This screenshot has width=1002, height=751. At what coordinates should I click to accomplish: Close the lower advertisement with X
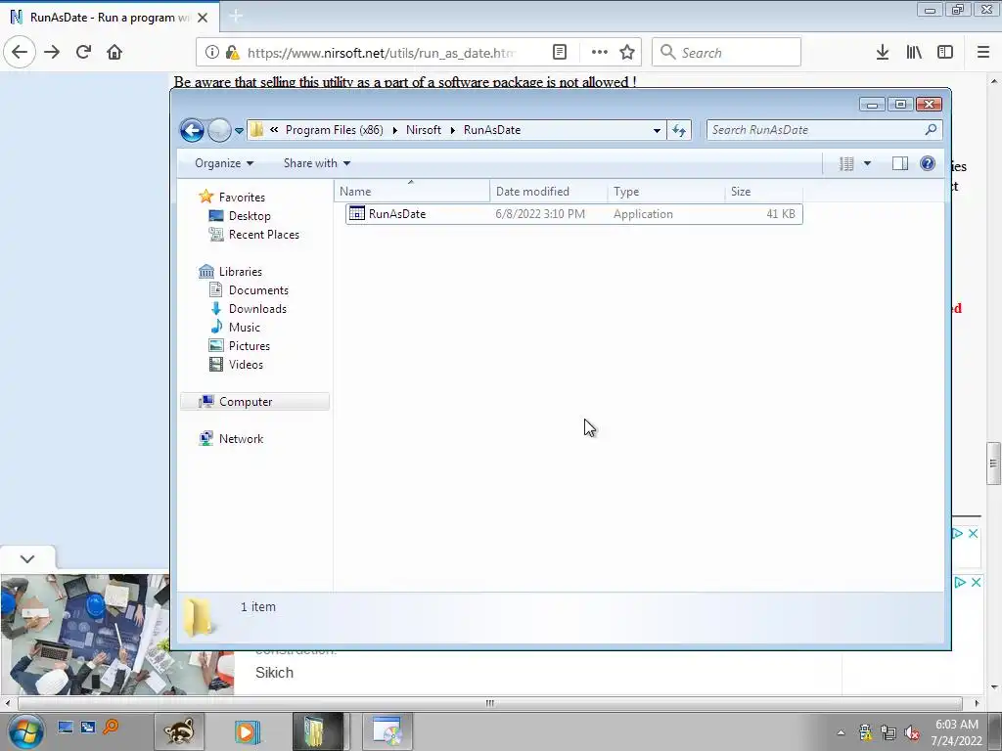976,582
